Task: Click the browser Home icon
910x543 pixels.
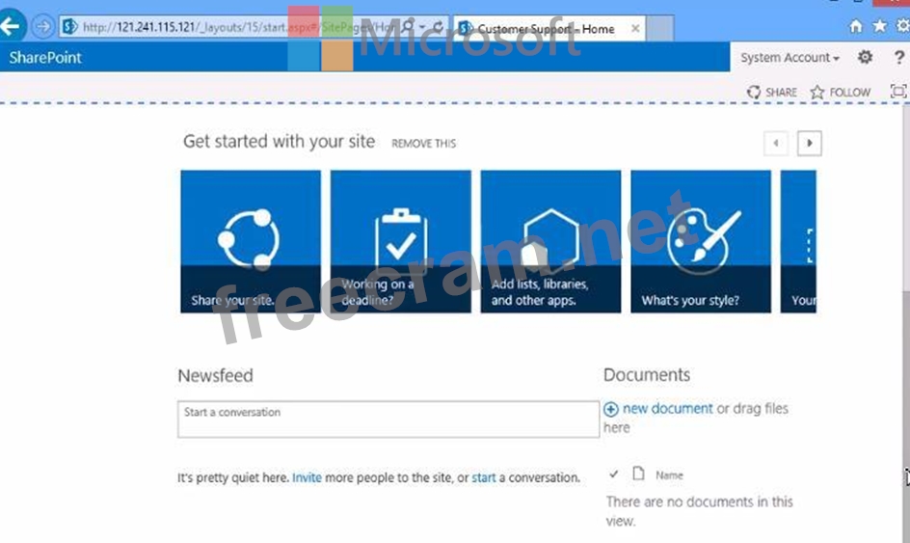Action: coord(855,26)
